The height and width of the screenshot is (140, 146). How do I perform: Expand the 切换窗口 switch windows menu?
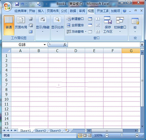pyautogui.click(x=120, y=25)
